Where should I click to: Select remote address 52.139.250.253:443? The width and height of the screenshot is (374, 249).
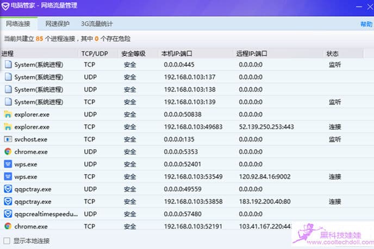point(266,127)
